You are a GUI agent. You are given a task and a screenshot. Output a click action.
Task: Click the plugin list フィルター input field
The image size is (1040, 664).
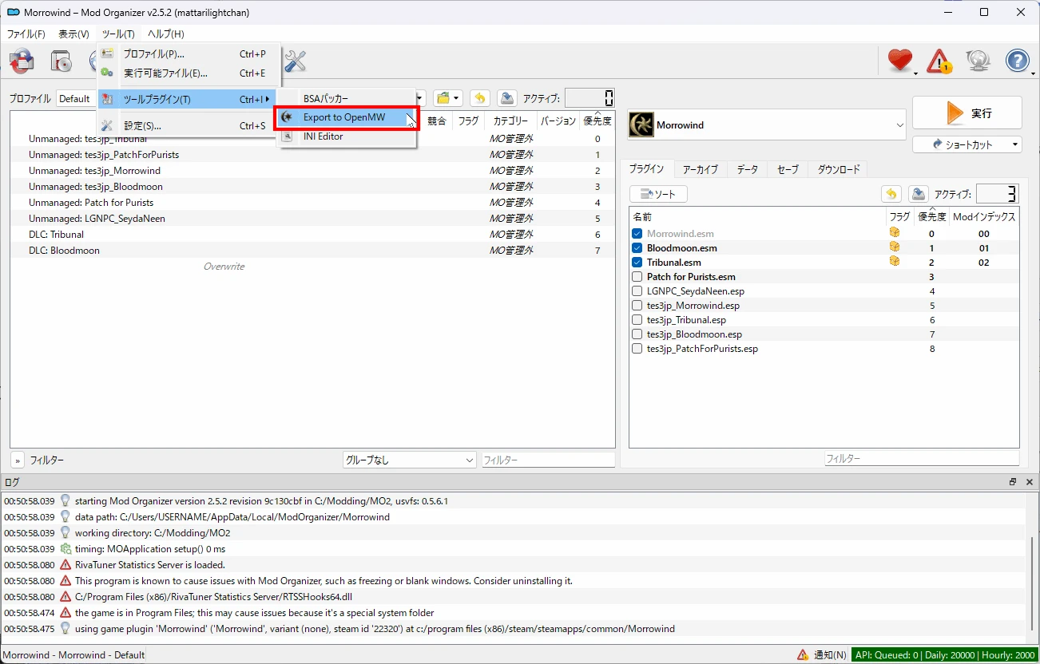pyautogui.click(x=922, y=459)
